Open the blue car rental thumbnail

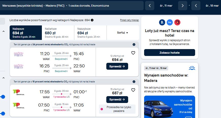tap(169, 107)
